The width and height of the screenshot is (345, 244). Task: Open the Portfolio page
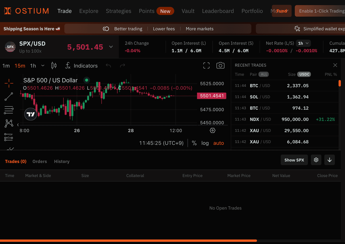point(252,11)
